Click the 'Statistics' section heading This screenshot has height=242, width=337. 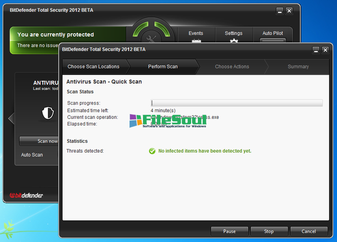[x=77, y=141]
